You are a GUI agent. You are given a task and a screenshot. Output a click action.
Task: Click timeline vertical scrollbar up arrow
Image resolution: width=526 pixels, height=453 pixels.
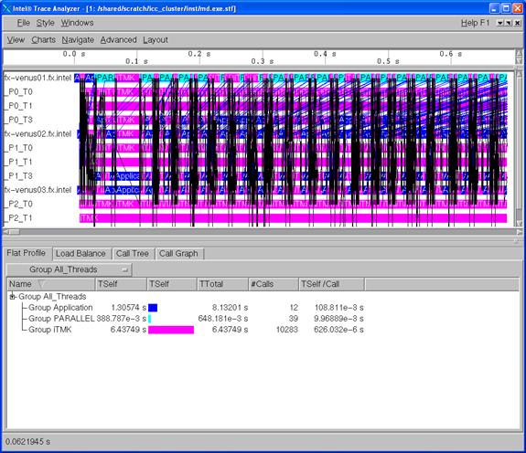[519, 73]
